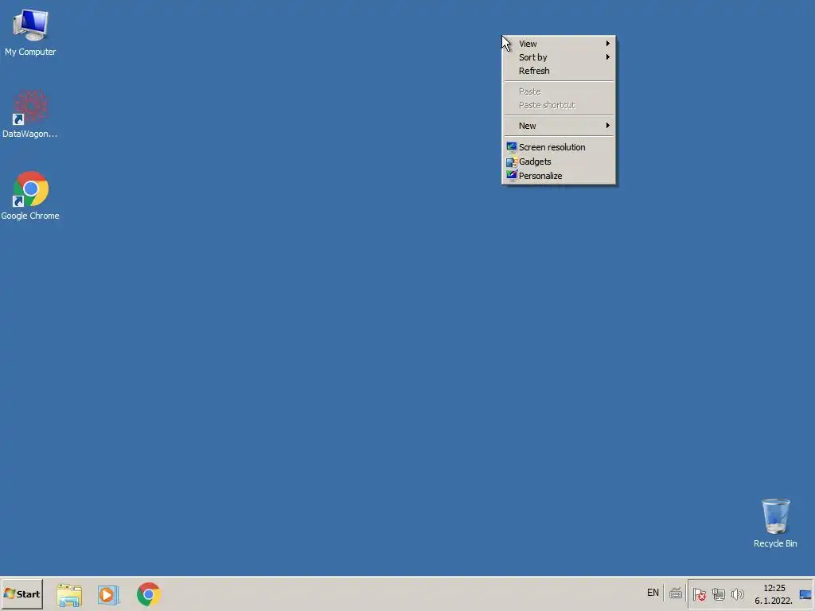This screenshot has width=815, height=611.
Task: Select Personalize in the context menu
Action: pos(559,176)
